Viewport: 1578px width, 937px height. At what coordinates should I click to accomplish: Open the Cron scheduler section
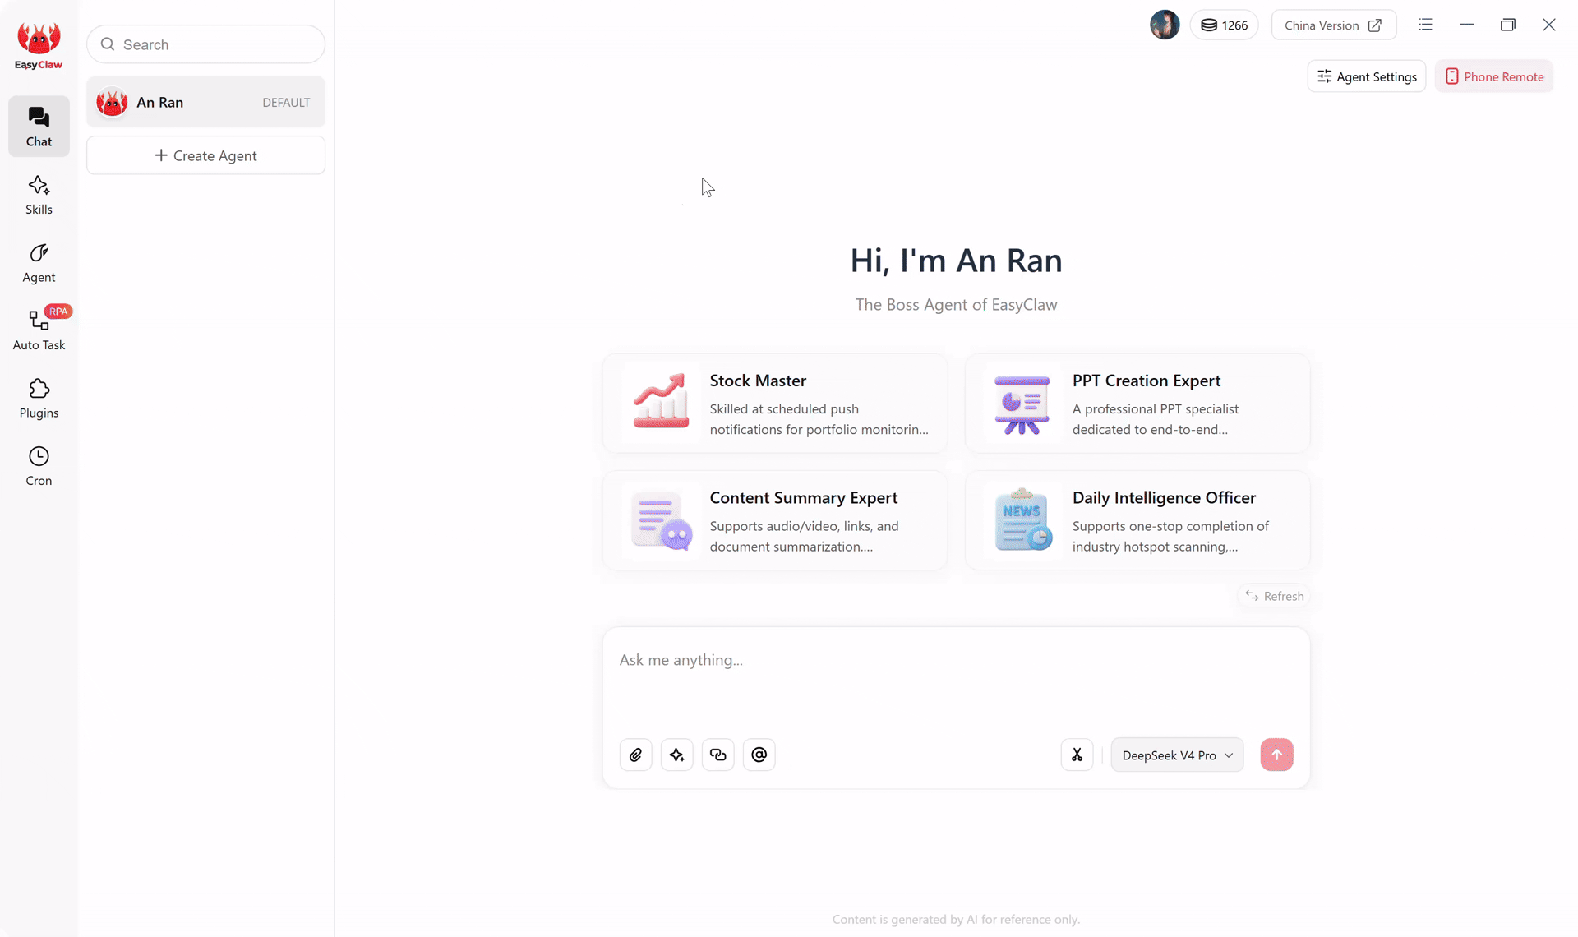[39, 466]
